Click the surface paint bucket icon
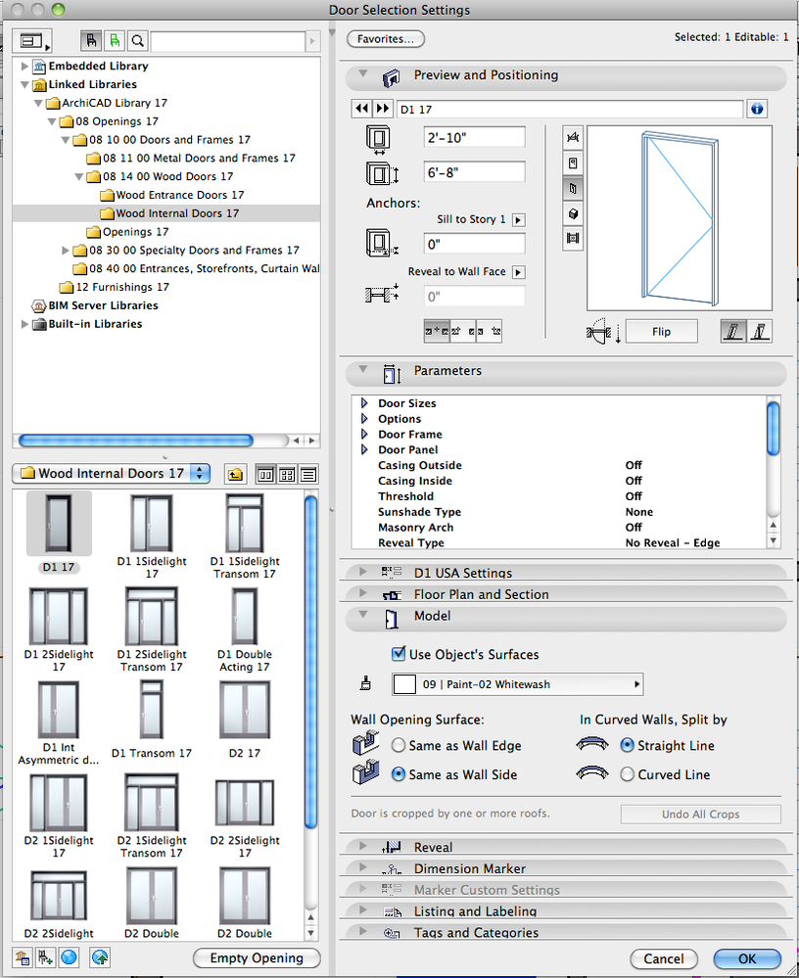799x978 pixels. [x=366, y=683]
